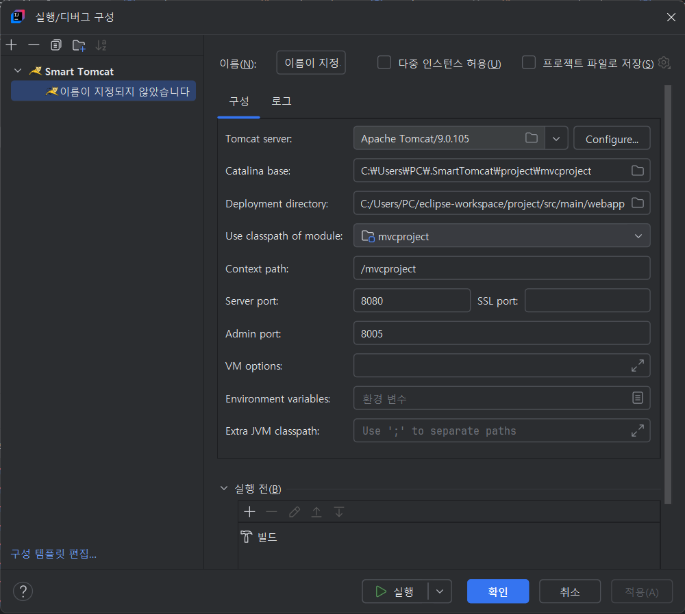Collapse the Smart Tomcat tree node
Viewport: 685px width, 614px height.
[x=18, y=71]
